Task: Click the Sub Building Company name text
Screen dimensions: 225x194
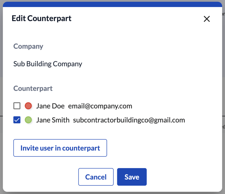Action: tap(48, 64)
